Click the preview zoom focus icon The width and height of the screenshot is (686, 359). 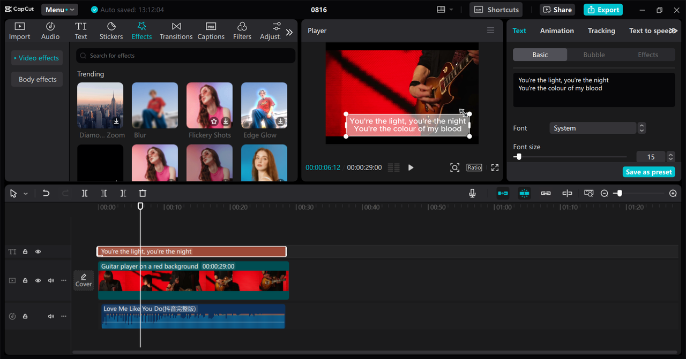tap(454, 167)
